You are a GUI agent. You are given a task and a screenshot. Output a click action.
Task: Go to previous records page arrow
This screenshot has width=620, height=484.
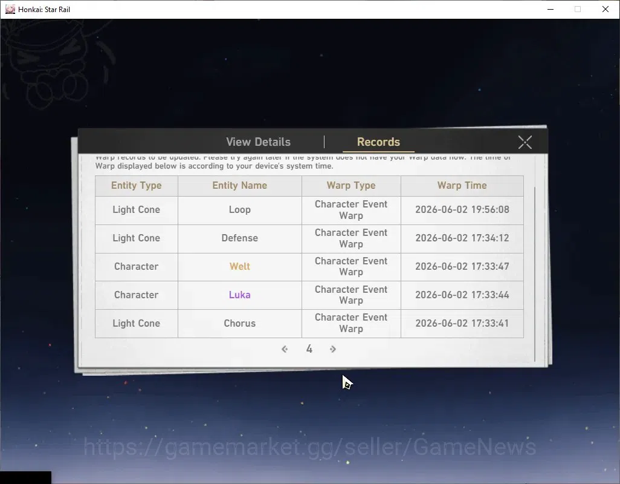[285, 349]
